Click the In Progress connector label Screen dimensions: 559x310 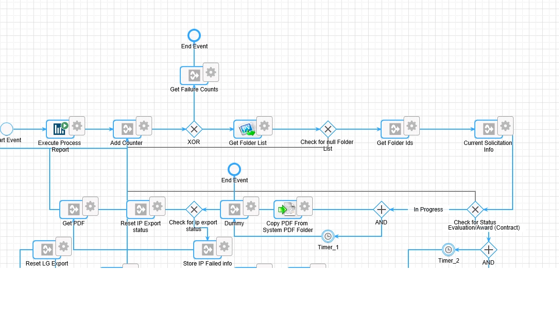click(428, 210)
